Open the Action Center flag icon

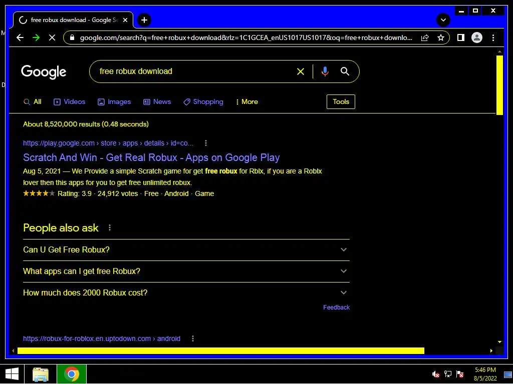(460, 374)
